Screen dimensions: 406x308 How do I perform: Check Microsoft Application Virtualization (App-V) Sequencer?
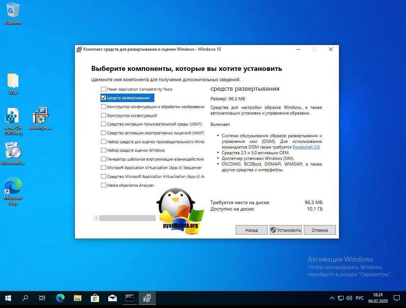pos(104,168)
